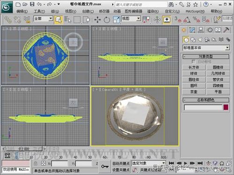Click the 3ds Max application logo button

click(x=7, y=7)
